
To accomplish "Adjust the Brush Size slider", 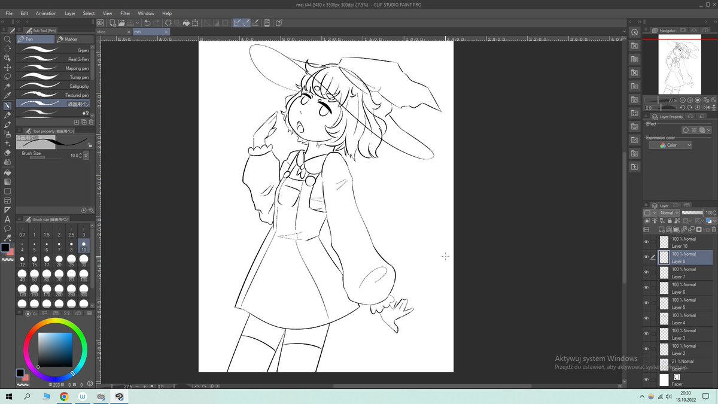I will click(x=45, y=157).
